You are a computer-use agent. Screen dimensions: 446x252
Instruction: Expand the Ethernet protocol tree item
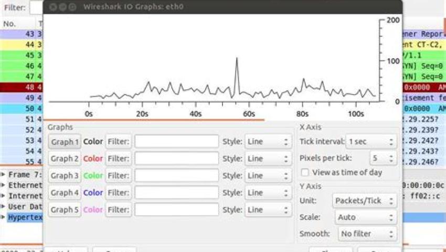[x=3, y=185]
